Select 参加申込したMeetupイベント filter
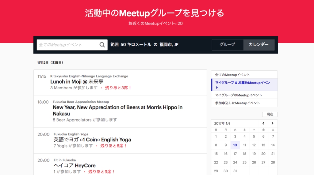 [244, 103]
